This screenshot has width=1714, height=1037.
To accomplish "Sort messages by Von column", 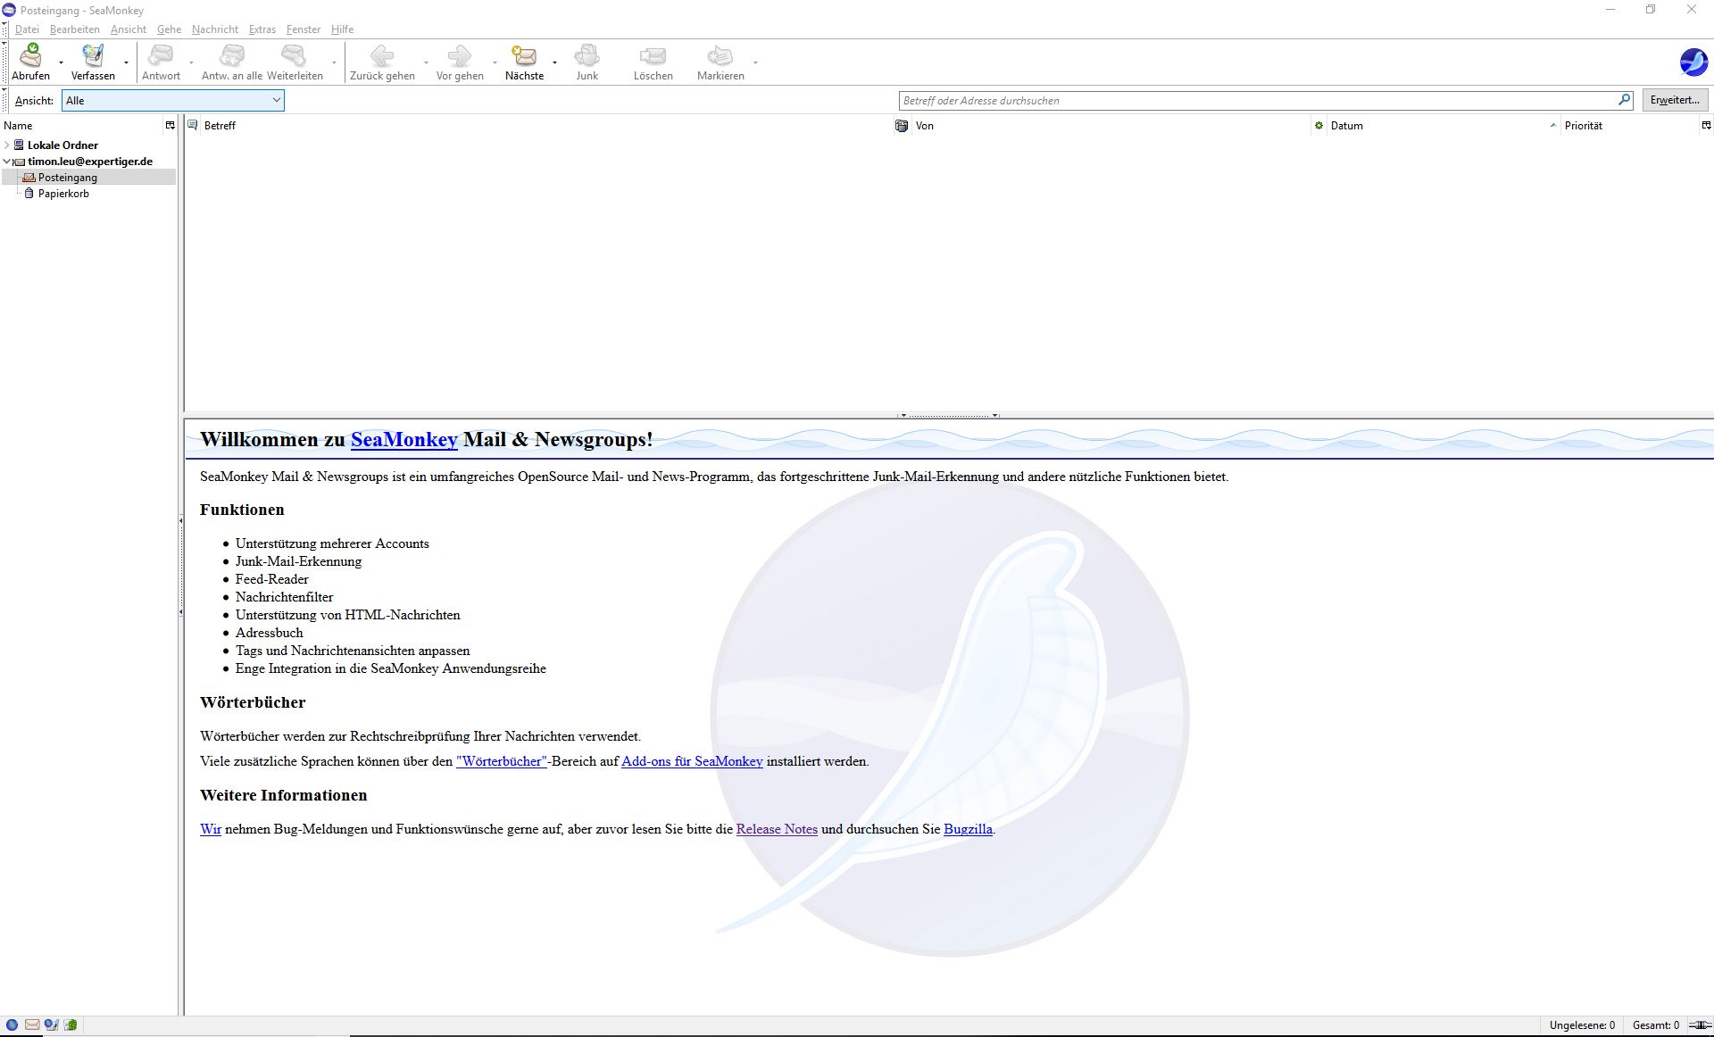I will point(1110,126).
